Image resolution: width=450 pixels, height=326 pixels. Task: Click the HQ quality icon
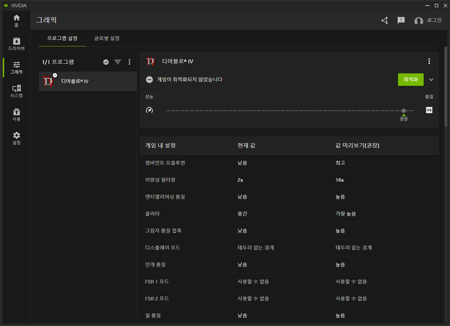(429, 110)
